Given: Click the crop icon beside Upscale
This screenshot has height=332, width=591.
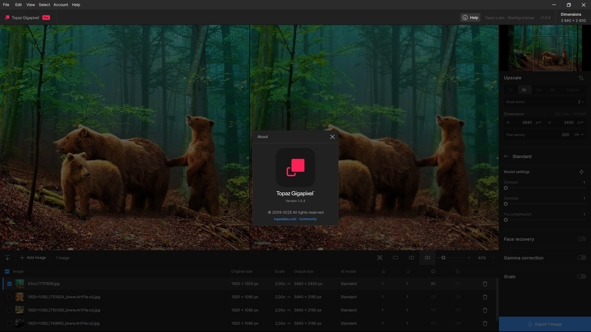Looking at the screenshot, I should tap(581, 78).
